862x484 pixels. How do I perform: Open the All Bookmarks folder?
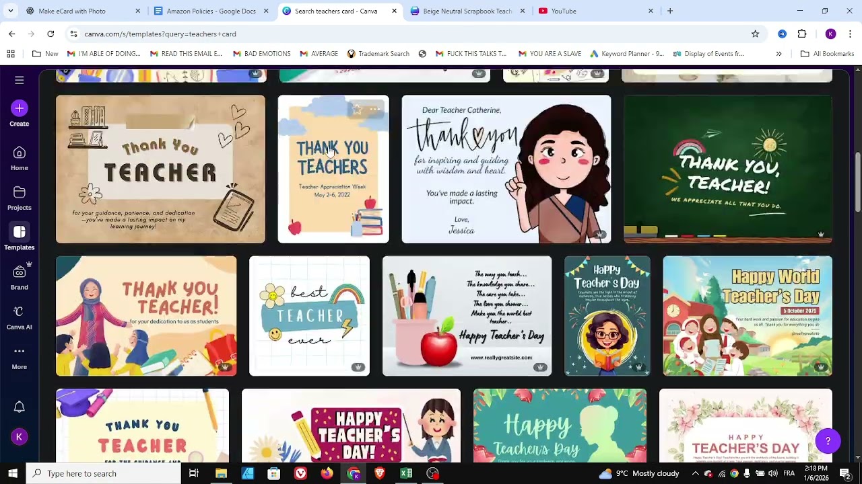(x=827, y=54)
